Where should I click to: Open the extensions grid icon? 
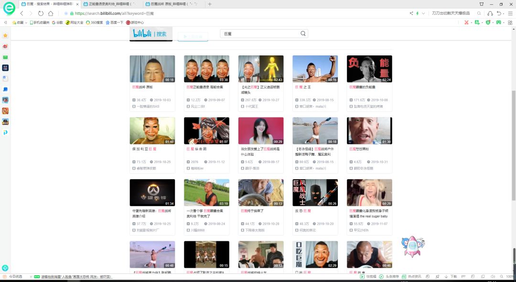510,22
